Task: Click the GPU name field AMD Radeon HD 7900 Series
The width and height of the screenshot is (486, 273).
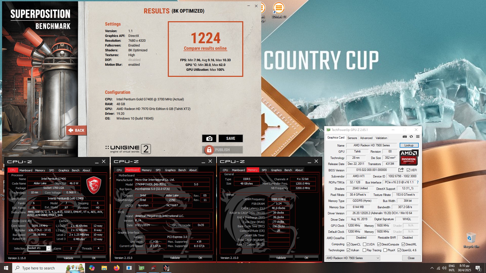Action: point(371,145)
